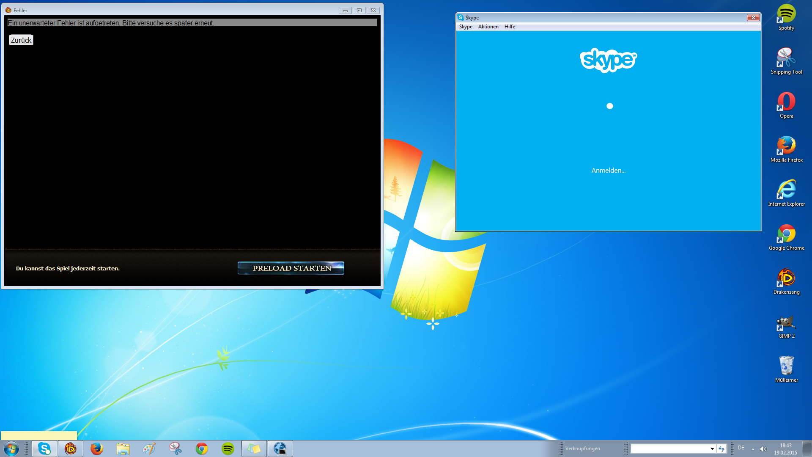Open Drakensang desktop shortcut
812x457 pixels.
[x=786, y=281]
